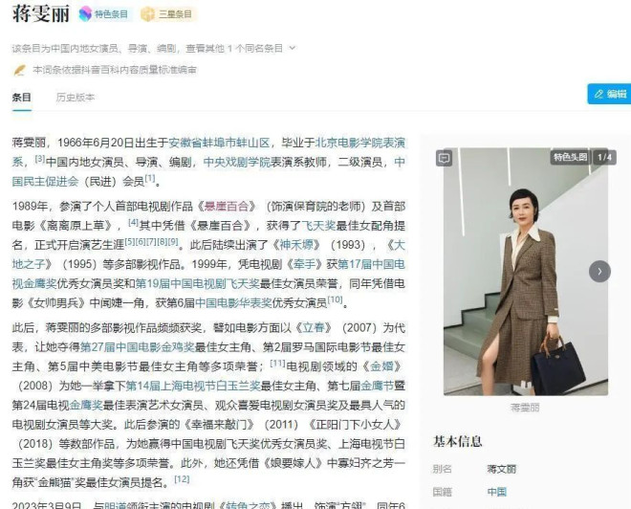
Task: Open the 神禾塬 link
Action: 296,245
